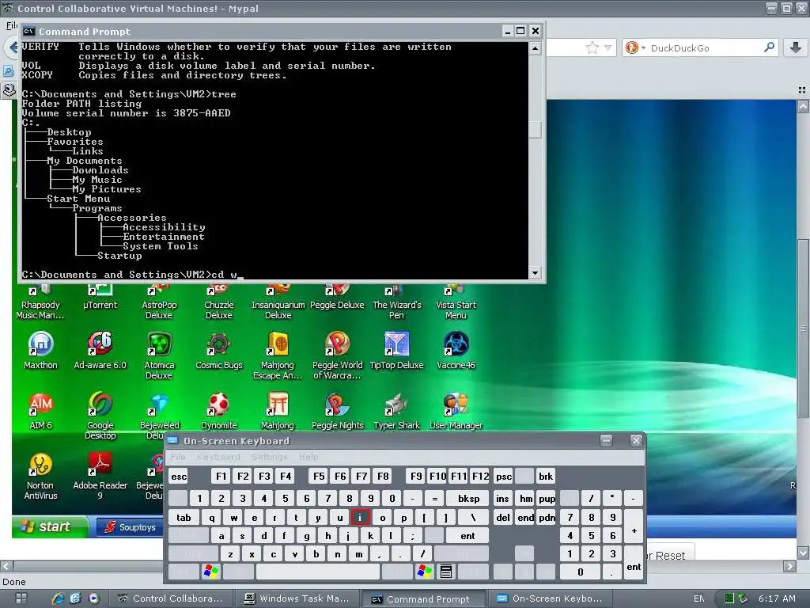The width and height of the screenshot is (810, 608).
Task: Click numpad 5 key on On-Screen Keyboard
Action: coord(592,536)
